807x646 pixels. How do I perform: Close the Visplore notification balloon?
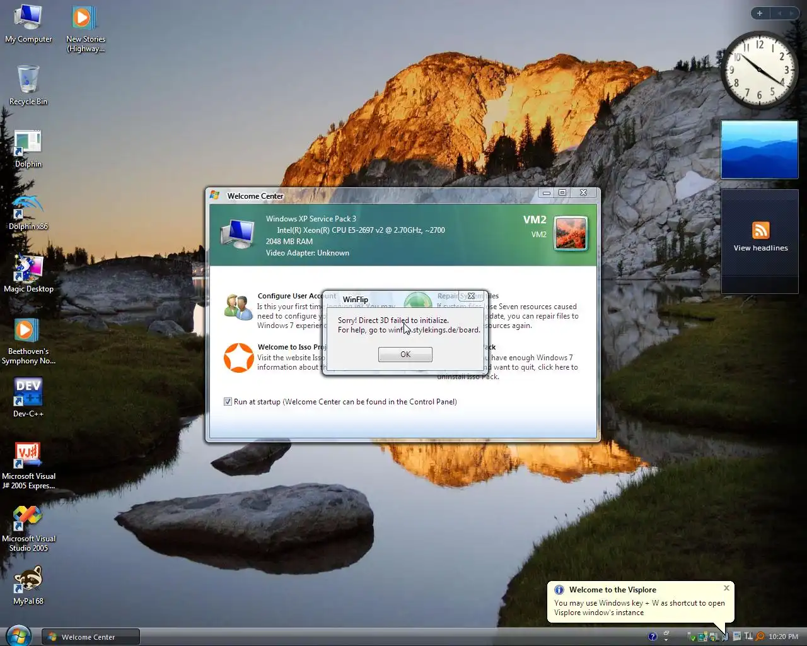[x=726, y=588]
